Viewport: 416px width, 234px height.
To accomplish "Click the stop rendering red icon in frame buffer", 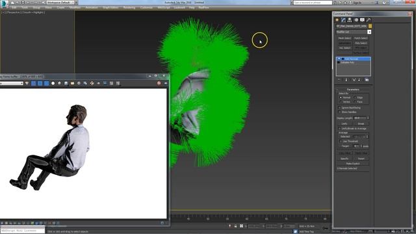I will pos(159,83).
